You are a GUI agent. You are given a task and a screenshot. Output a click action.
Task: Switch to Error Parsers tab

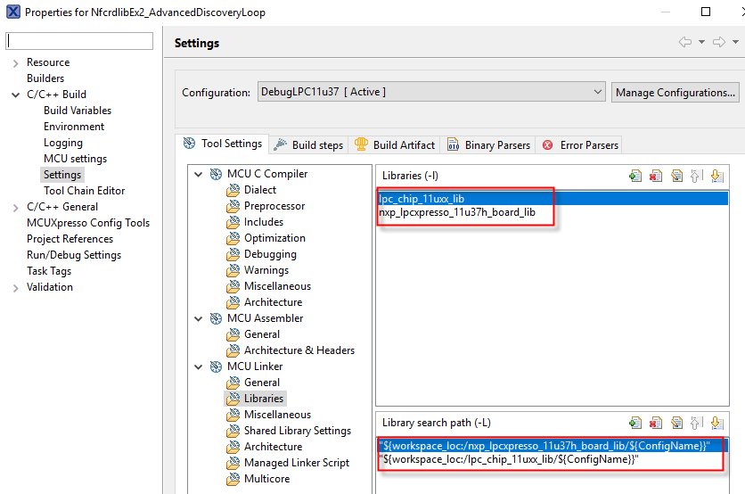click(580, 145)
